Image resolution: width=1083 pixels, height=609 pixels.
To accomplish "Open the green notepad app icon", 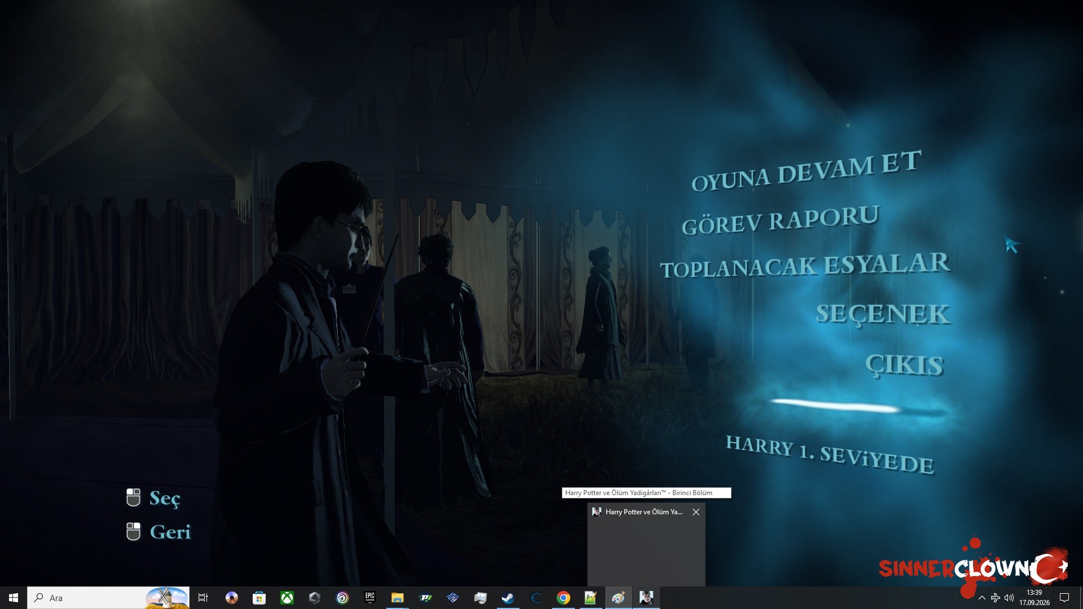I will (x=591, y=598).
